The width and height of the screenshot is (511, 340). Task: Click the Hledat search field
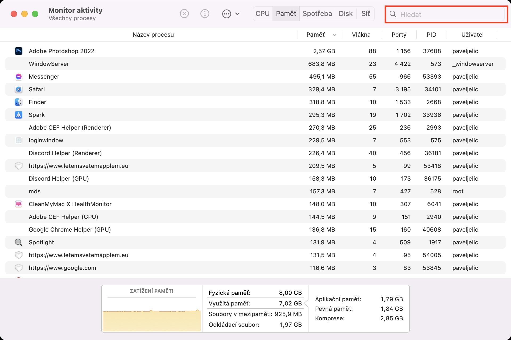[450, 14]
